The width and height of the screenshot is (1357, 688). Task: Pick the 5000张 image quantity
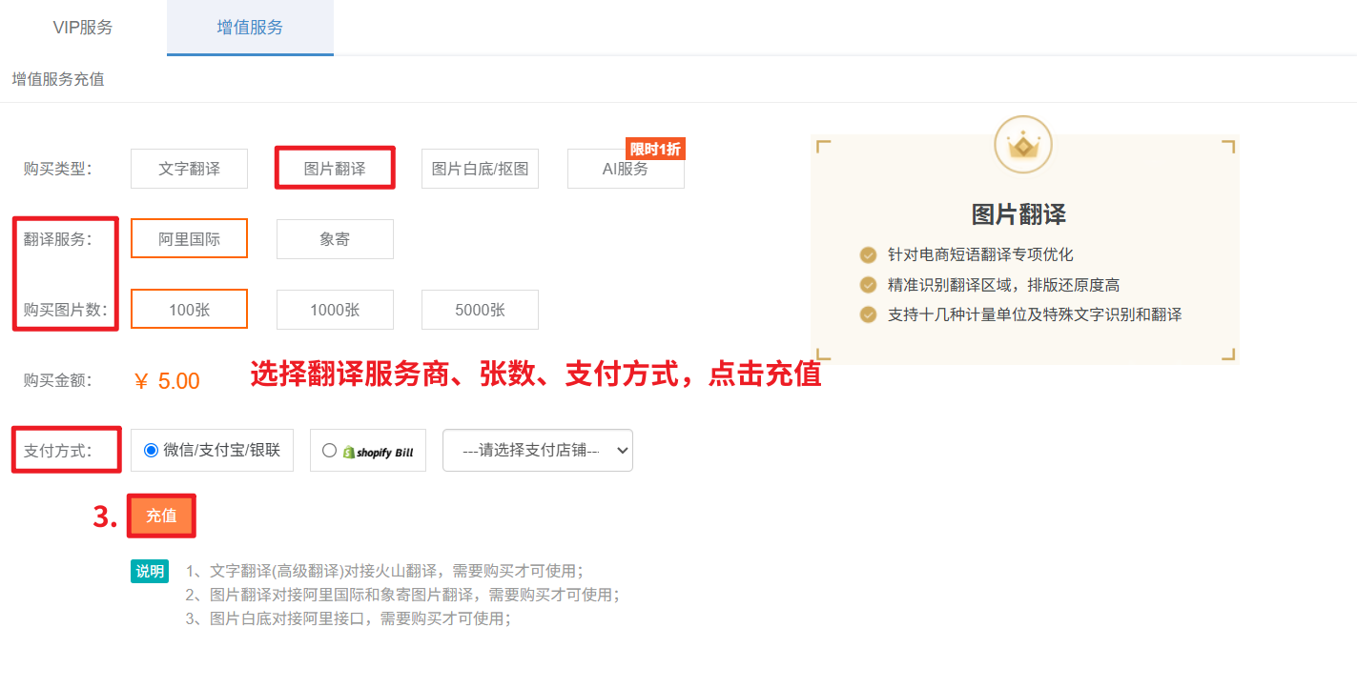[480, 310]
